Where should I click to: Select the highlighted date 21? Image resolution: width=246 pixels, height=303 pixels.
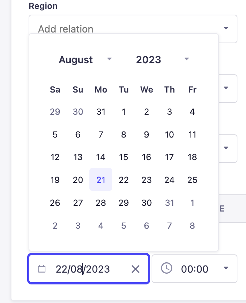[x=101, y=180]
